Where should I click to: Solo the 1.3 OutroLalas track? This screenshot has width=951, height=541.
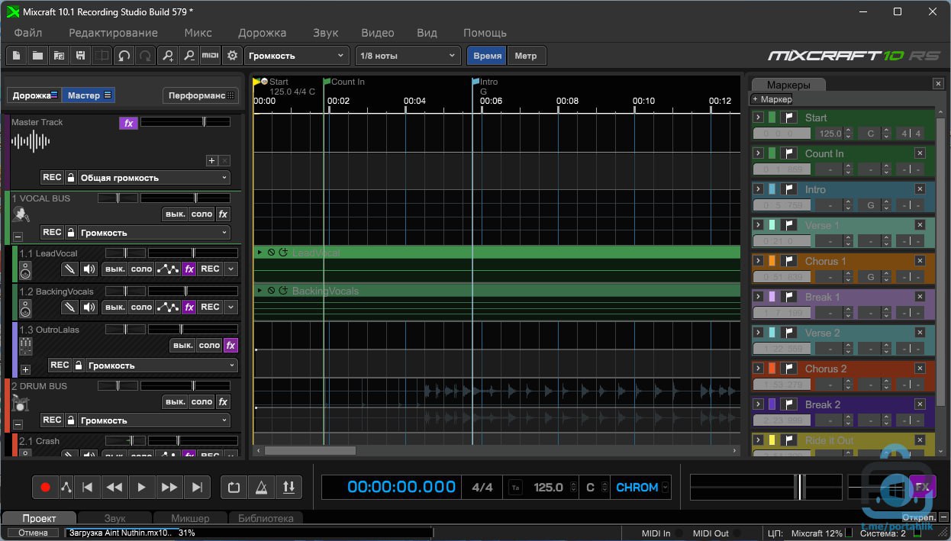(209, 346)
